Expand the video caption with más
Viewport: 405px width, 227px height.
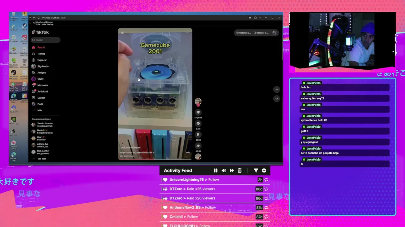point(188,153)
